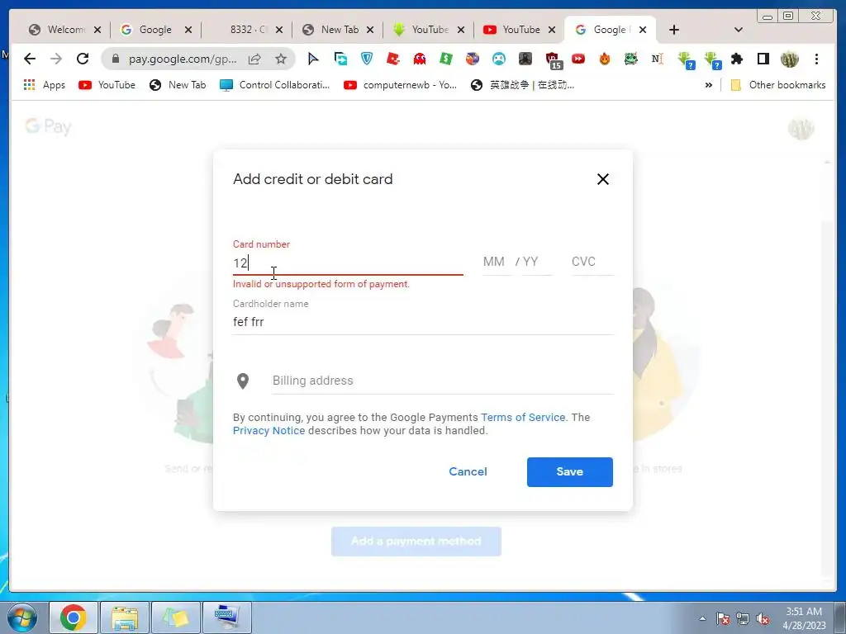846x634 pixels.
Task: Click the taskbar clock showing 3:51 AM
Action: (804, 618)
